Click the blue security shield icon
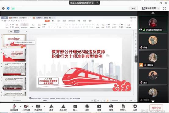Screen dimensions: 169x113 click(x=8, y=9)
